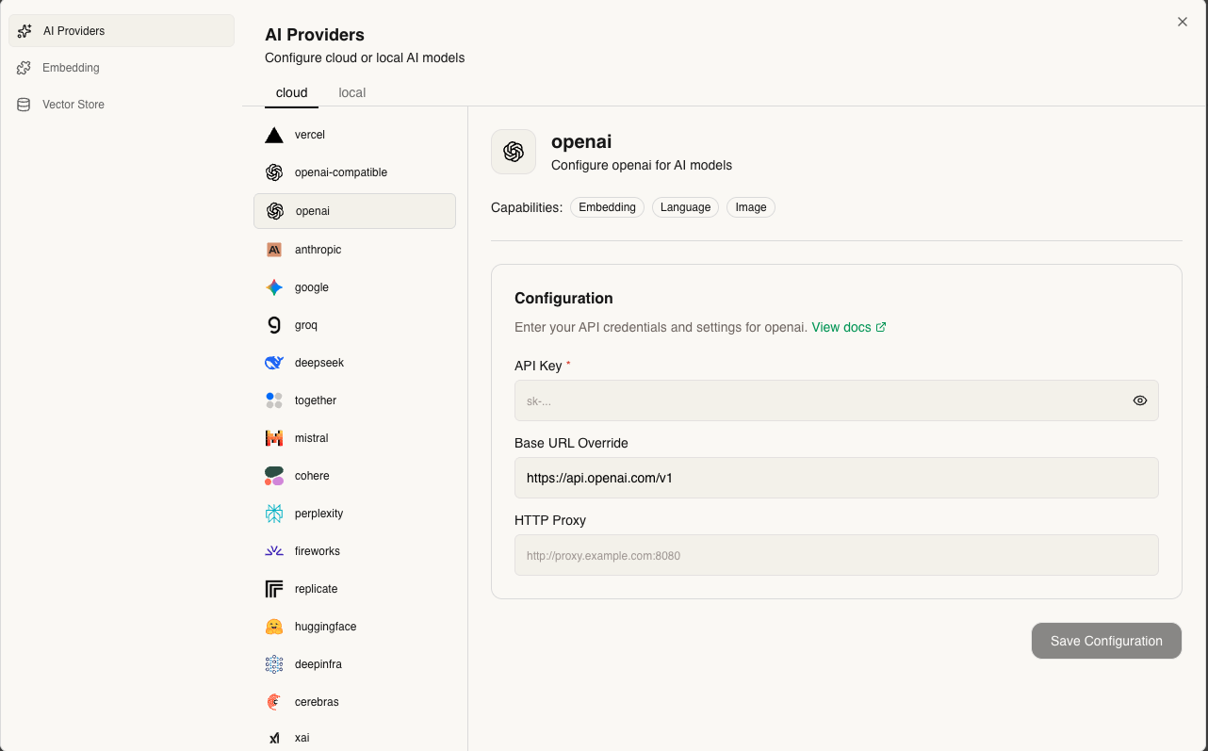Screen dimensions: 1208x751
Task: Click the Embedding puzzle icon
Action: click(x=24, y=68)
